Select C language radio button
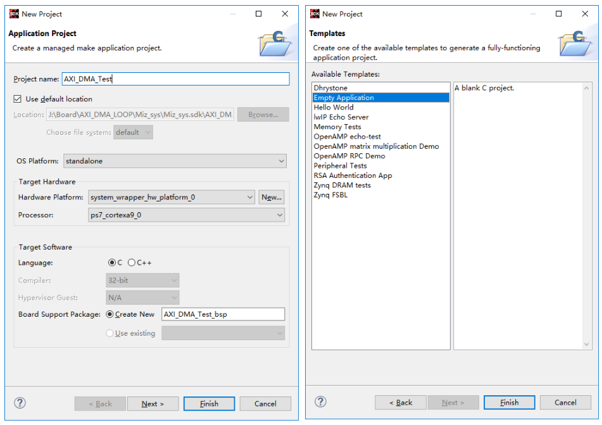This screenshot has width=602, height=425. click(111, 262)
